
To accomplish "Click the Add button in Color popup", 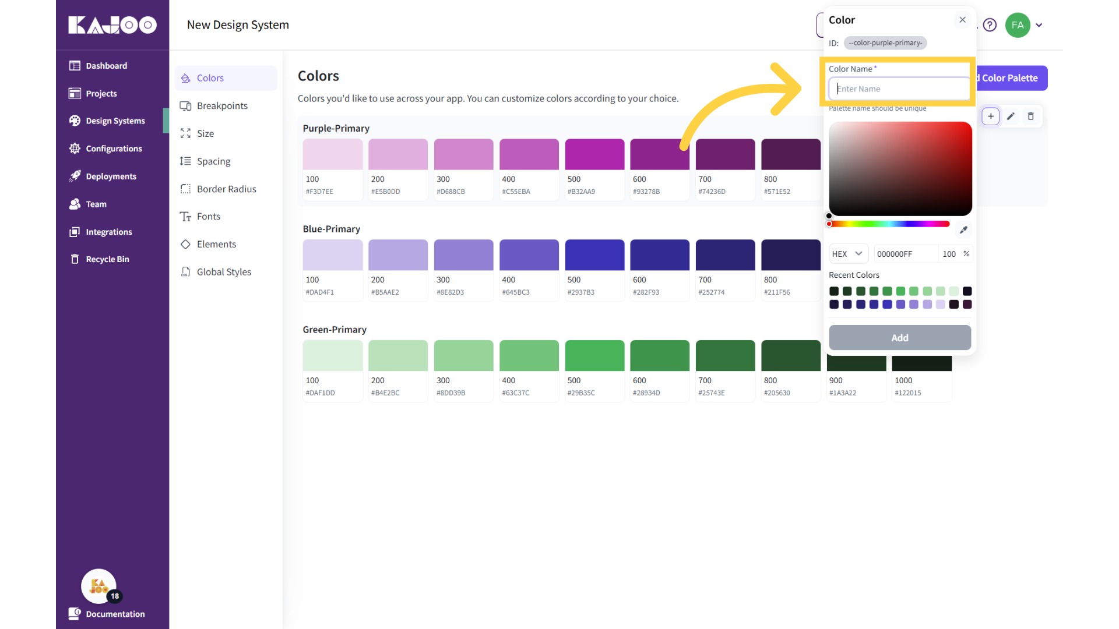I will 899,338.
